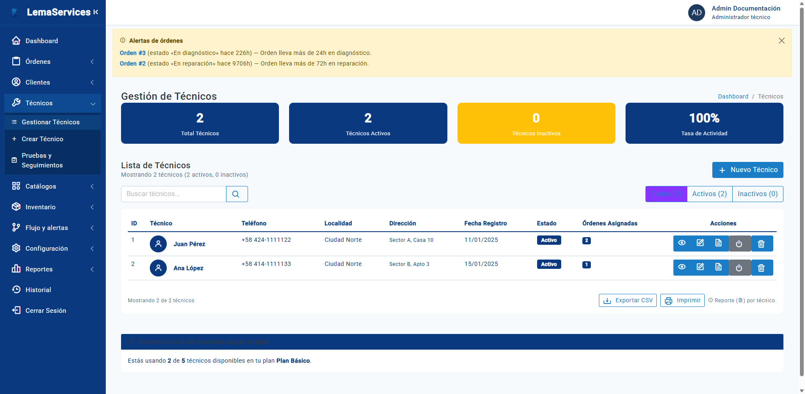This screenshot has height=394, width=805.
Task: Delete Juan Pérez using the trash icon
Action: (761, 244)
